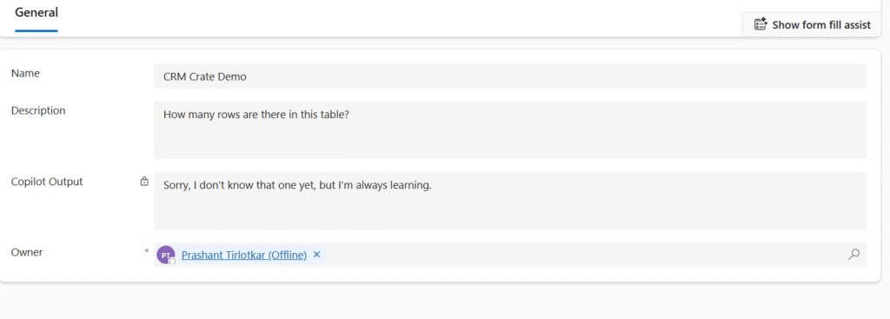The image size is (890, 319).
Task: Click the purple PT avatar icon
Action: [166, 256]
